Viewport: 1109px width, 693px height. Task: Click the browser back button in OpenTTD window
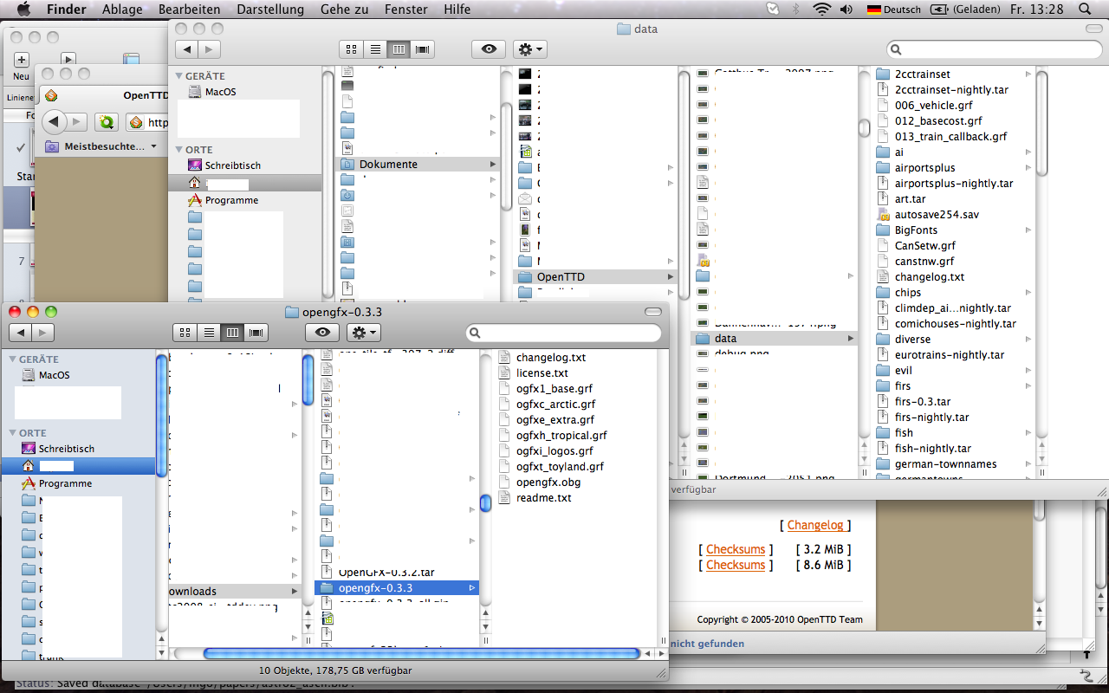(55, 122)
